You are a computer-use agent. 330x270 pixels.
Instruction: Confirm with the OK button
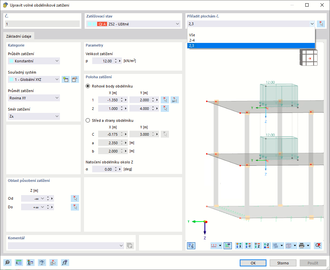tap(253, 263)
